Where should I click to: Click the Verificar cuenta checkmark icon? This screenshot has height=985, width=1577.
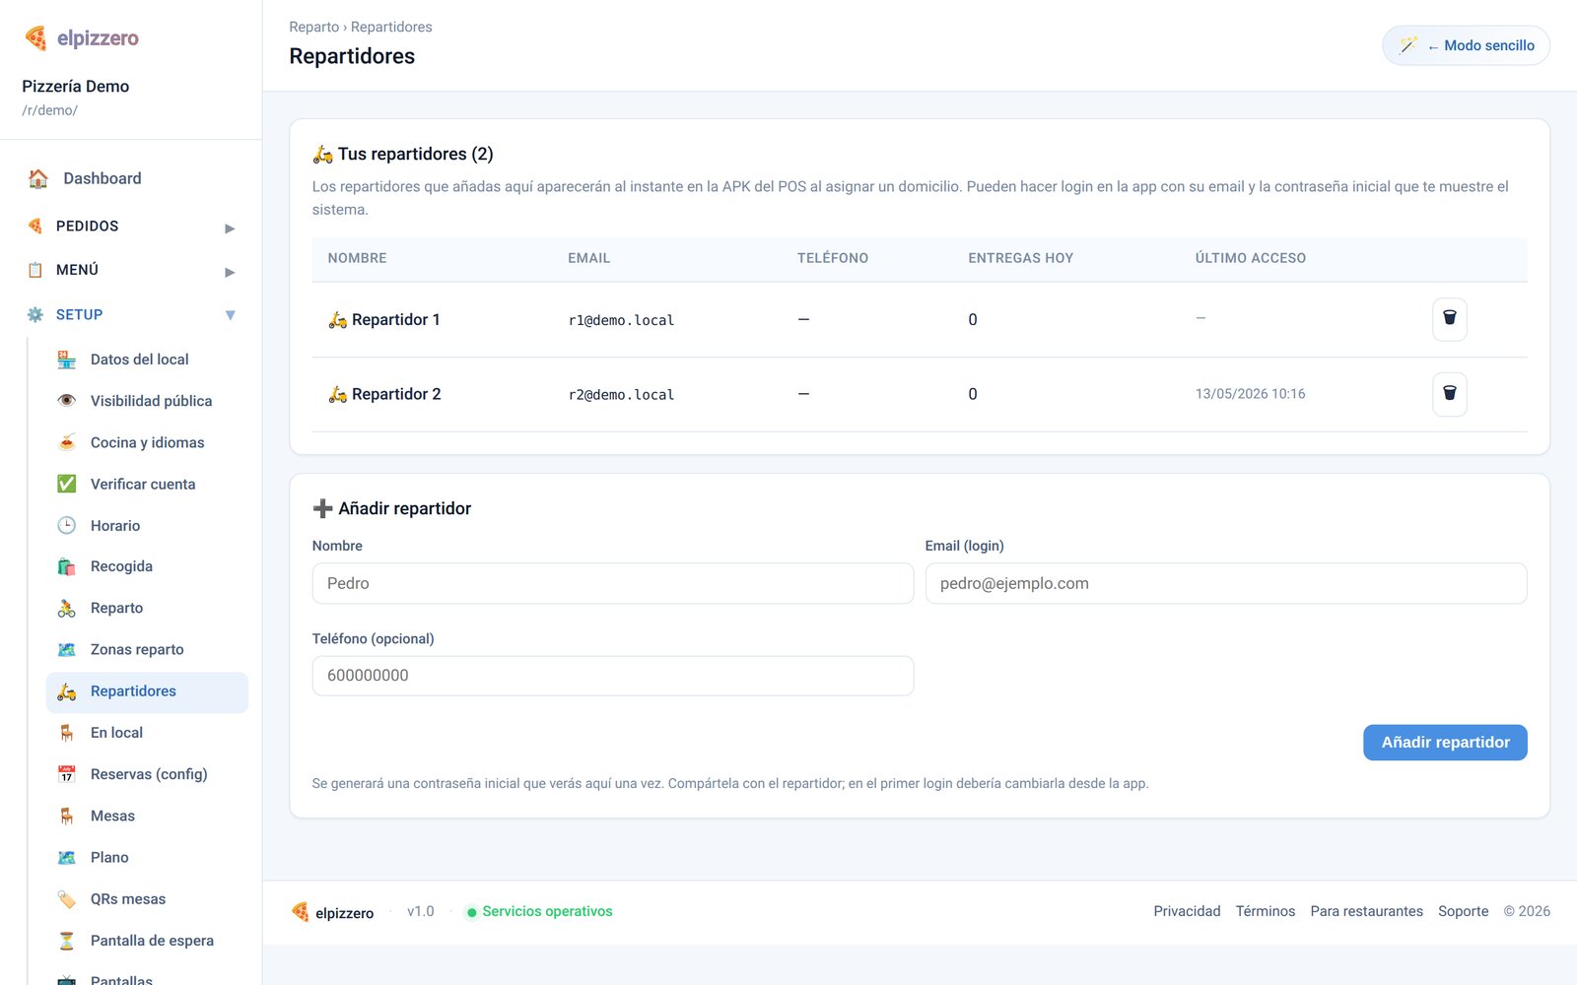point(66,484)
